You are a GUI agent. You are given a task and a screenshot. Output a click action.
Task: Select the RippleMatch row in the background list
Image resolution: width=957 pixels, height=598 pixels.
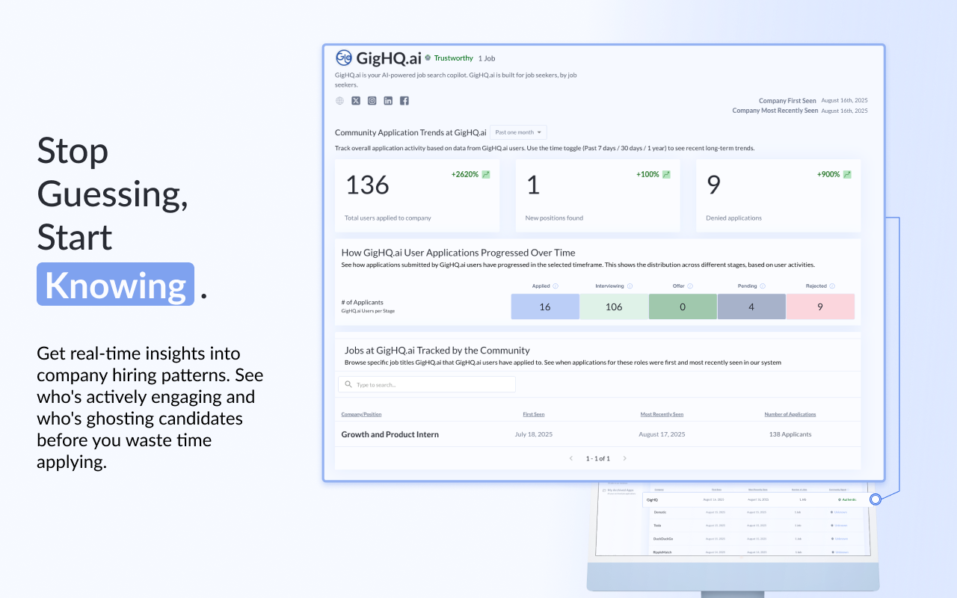(758, 552)
